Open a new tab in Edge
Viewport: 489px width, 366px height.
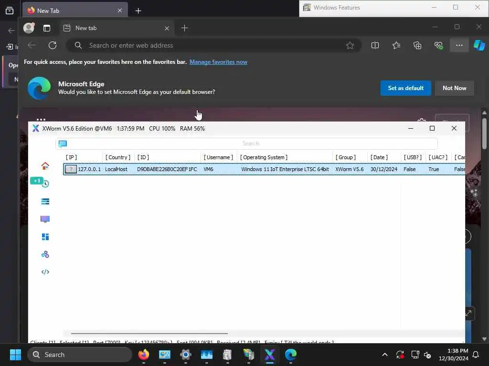tap(185, 28)
